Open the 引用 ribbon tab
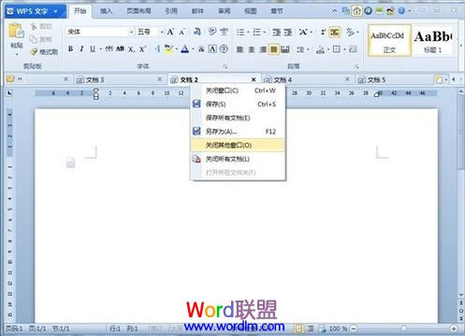 tap(171, 11)
